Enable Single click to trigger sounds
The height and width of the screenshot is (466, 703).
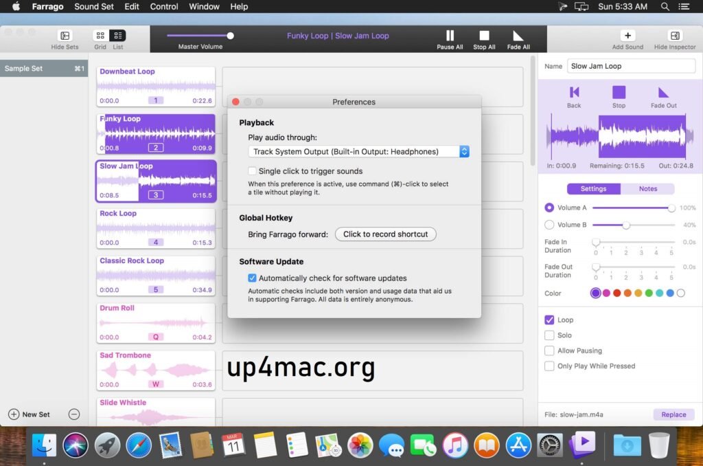[x=252, y=170]
